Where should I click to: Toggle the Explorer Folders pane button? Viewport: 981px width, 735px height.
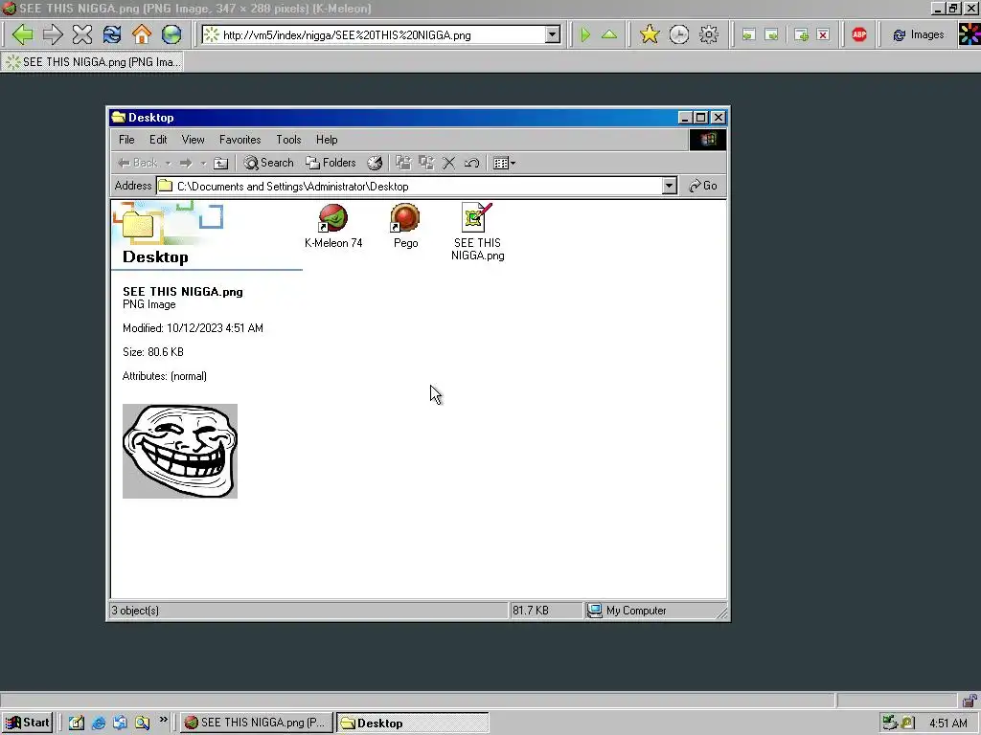pos(331,163)
